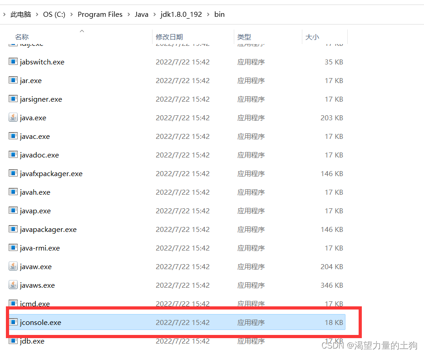Image resolution: width=424 pixels, height=354 pixels.
Task: Click the 146 KB size of javafxpackager.exe
Action: coord(332,174)
